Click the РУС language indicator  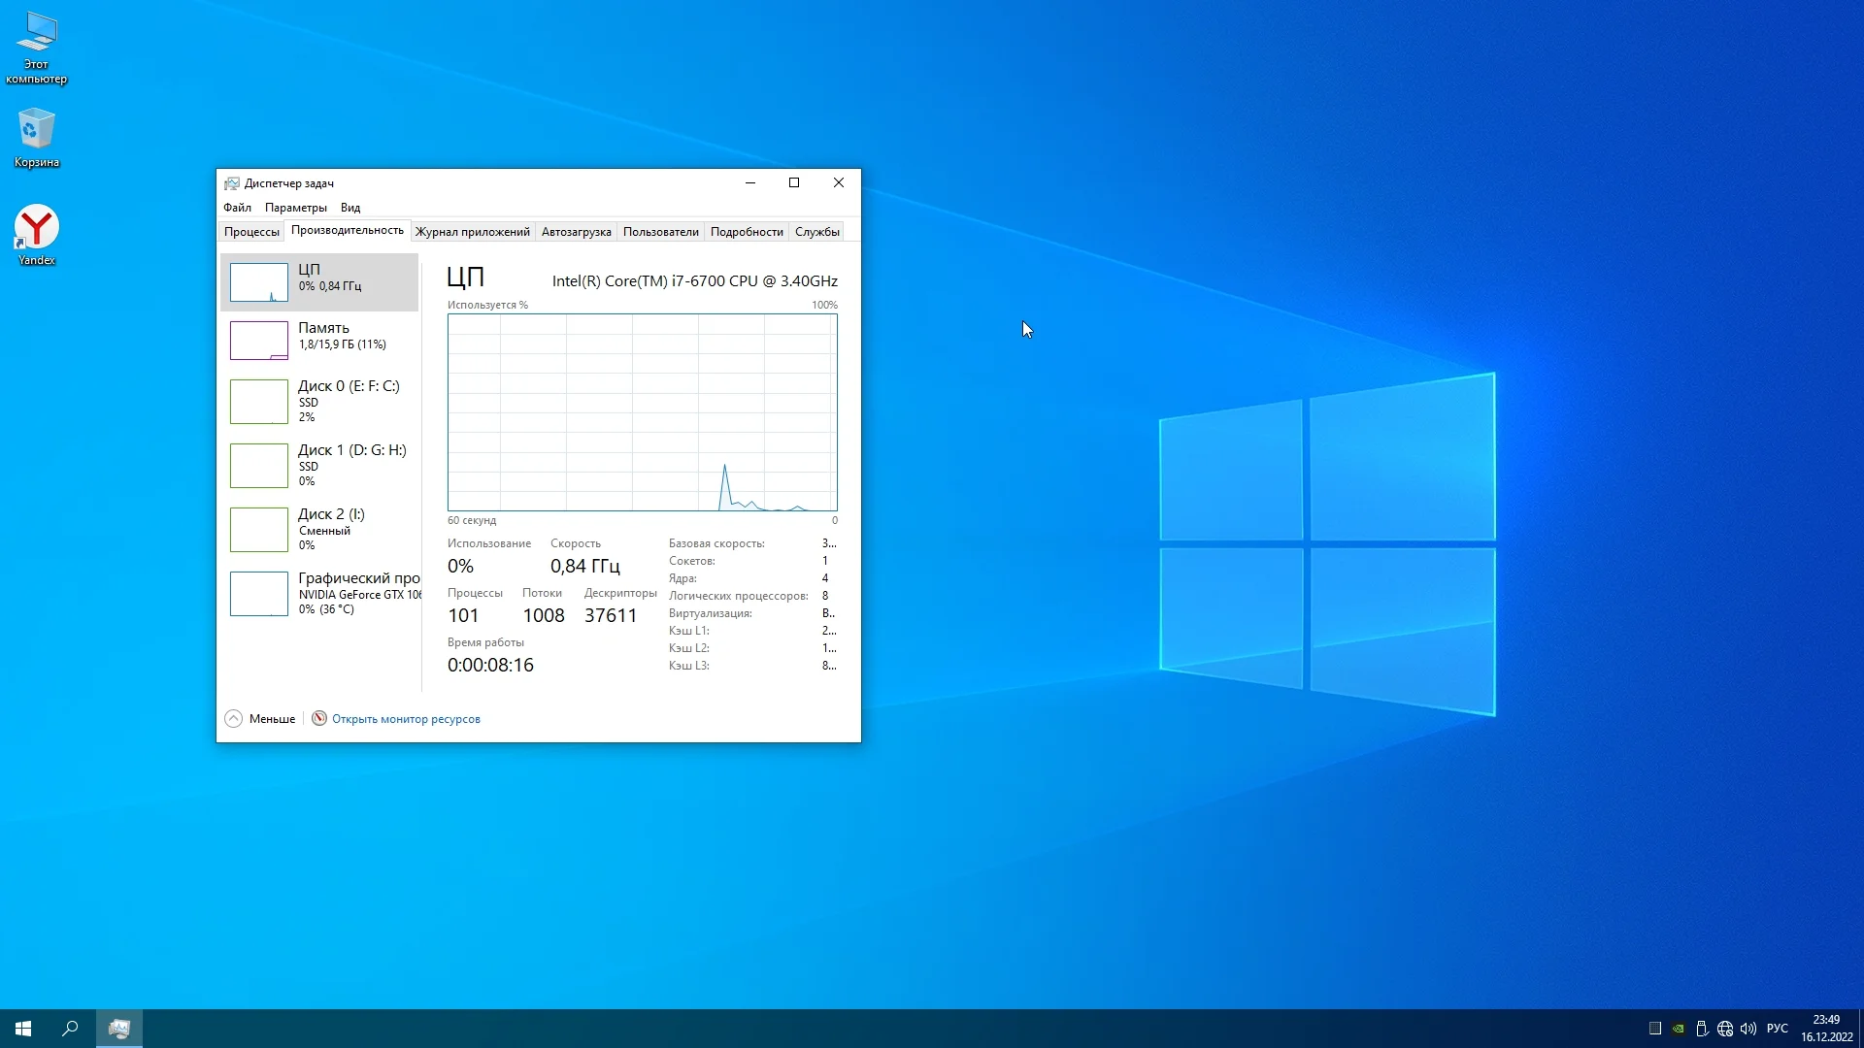(1777, 1029)
